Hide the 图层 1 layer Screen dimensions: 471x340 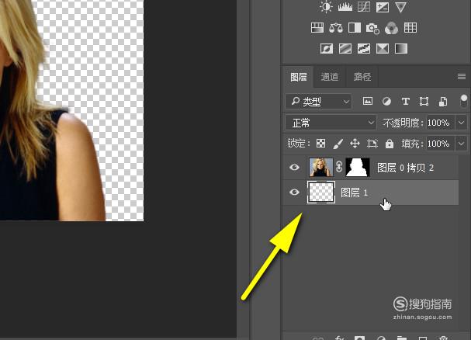click(294, 192)
